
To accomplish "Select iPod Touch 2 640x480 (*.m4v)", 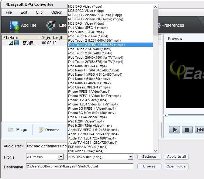I will click(110, 53).
